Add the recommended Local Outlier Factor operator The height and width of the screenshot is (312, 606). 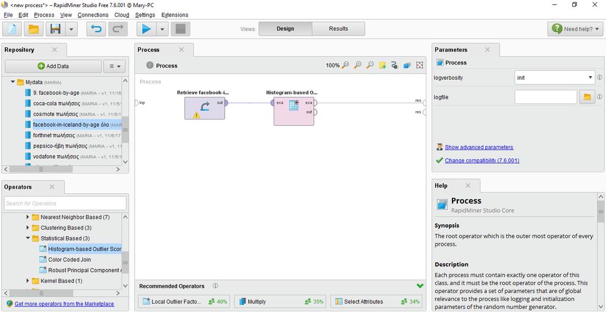(x=184, y=301)
